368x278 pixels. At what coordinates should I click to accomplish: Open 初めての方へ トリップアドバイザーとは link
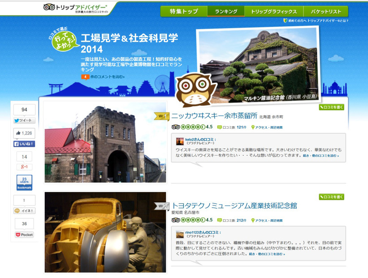[318, 21]
